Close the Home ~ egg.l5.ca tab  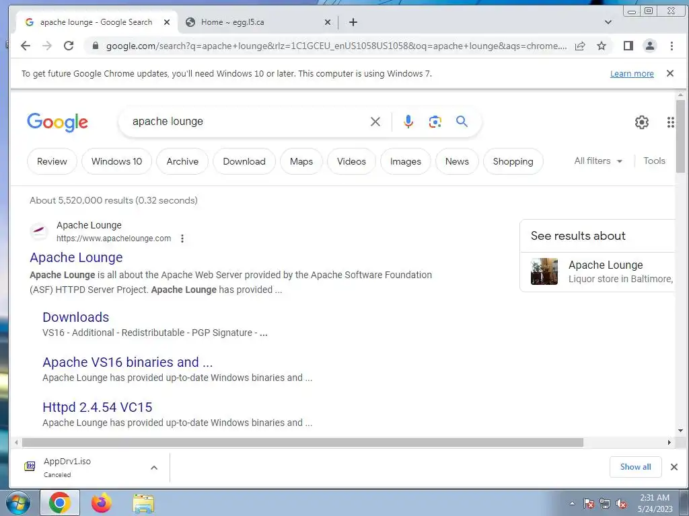(x=328, y=22)
